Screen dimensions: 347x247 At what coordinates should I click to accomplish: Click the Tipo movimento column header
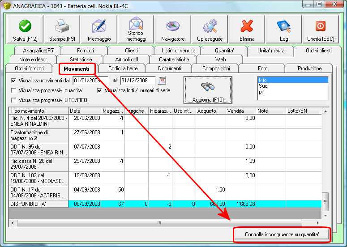39,111
